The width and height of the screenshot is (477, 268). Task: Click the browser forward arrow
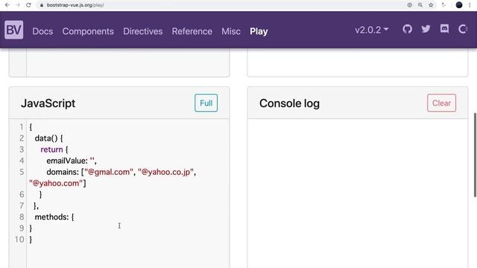coord(18,5)
